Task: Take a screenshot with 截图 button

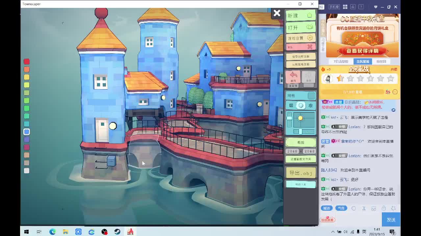Action: (x=301, y=142)
